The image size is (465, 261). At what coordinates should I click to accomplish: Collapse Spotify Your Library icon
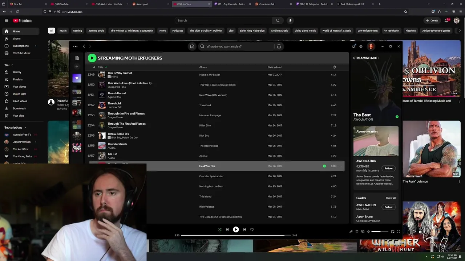click(77, 58)
